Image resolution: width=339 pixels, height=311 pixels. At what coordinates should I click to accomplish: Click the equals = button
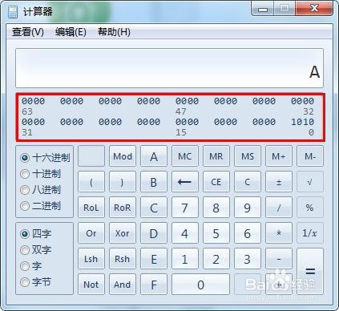[x=310, y=272]
